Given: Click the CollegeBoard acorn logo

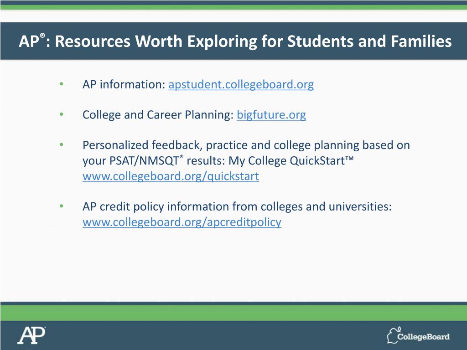Looking at the screenshot, I should [393, 335].
